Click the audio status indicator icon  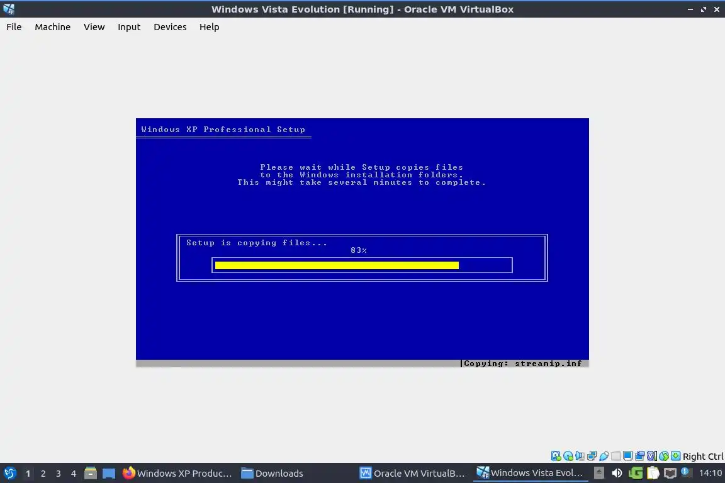[x=580, y=456]
